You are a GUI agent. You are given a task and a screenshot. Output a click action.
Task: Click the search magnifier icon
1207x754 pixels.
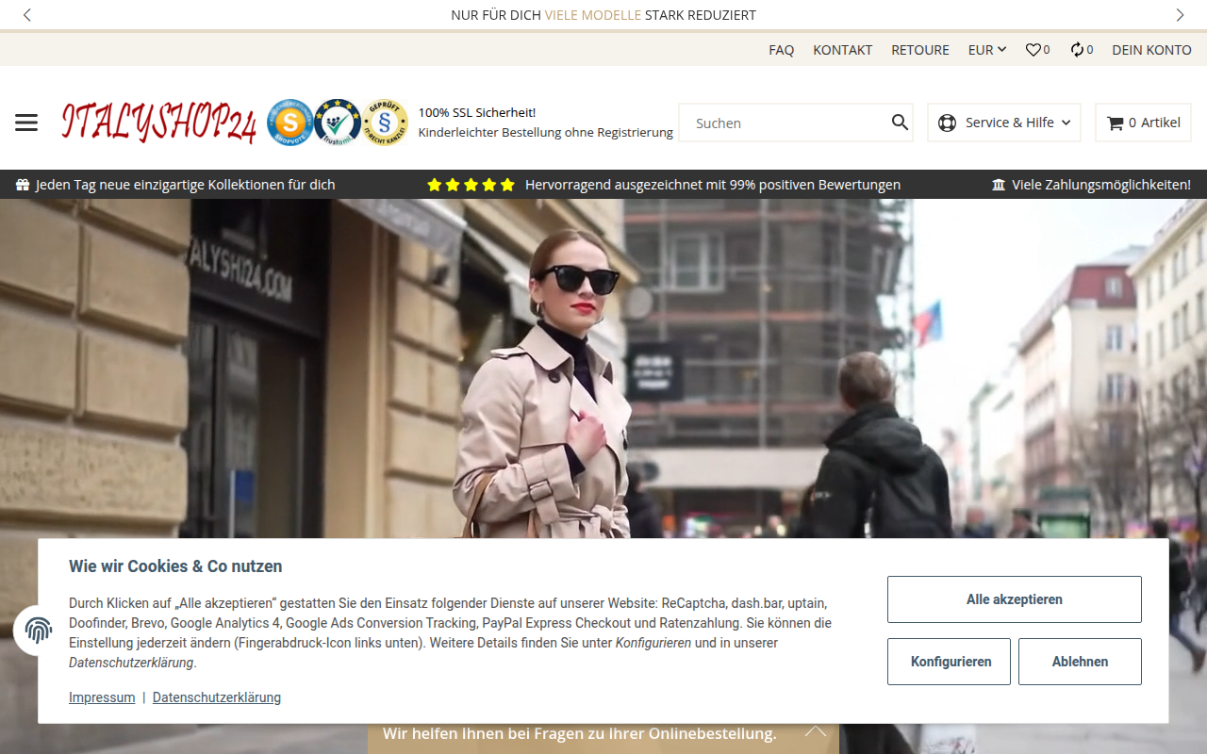tap(900, 123)
